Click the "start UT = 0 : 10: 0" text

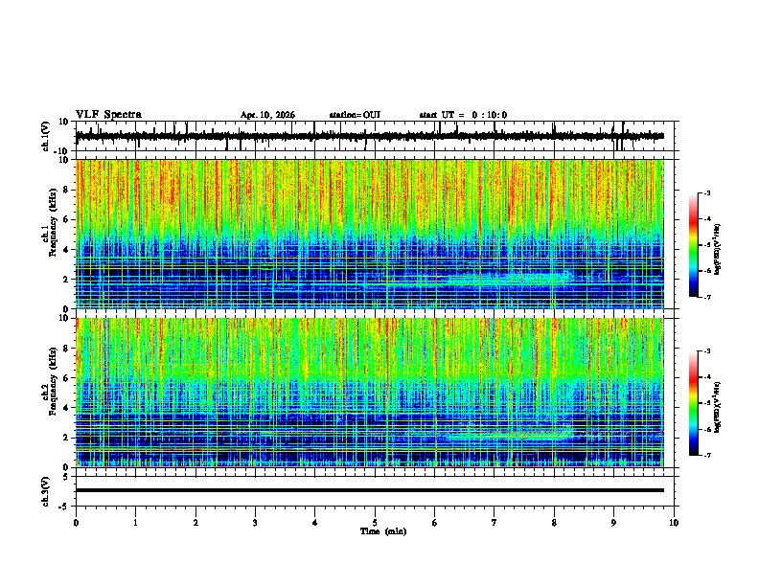(463, 115)
